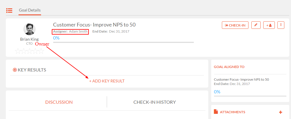Open the Check-In History tab
The height and width of the screenshot is (119, 291).
(x=154, y=102)
